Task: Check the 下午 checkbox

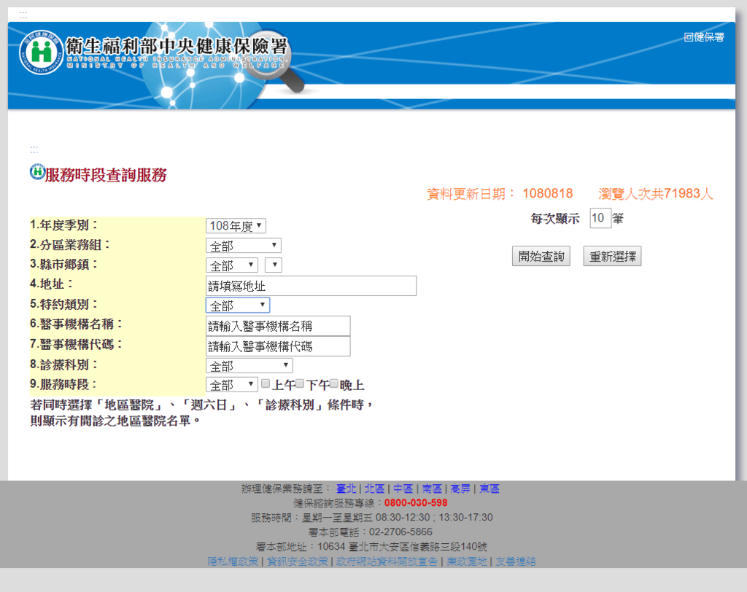Action: [x=300, y=383]
